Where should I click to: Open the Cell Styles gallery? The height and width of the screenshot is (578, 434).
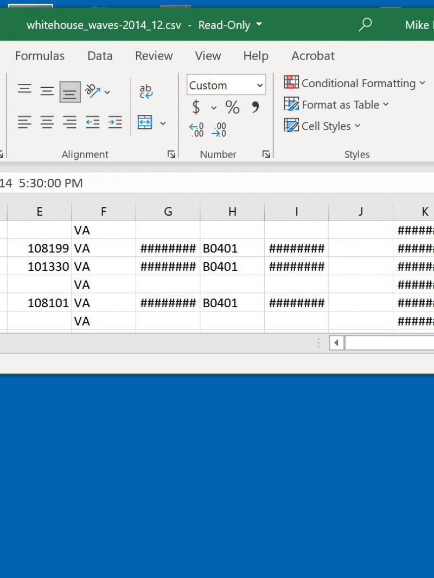(322, 126)
